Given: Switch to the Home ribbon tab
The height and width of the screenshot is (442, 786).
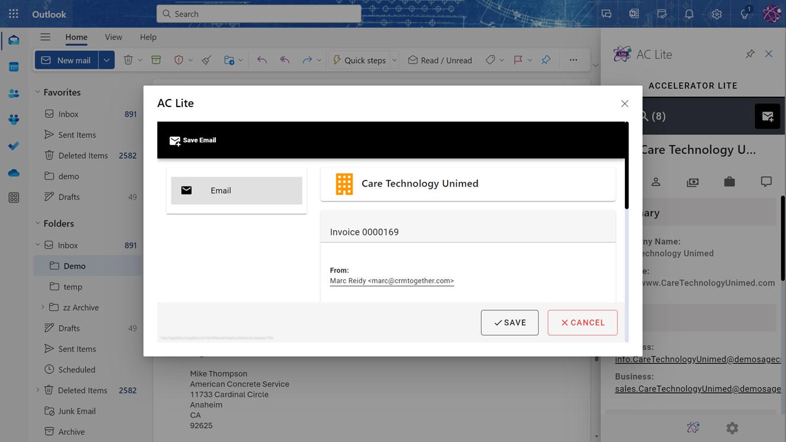Looking at the screenshot, I should click(77, 37).
